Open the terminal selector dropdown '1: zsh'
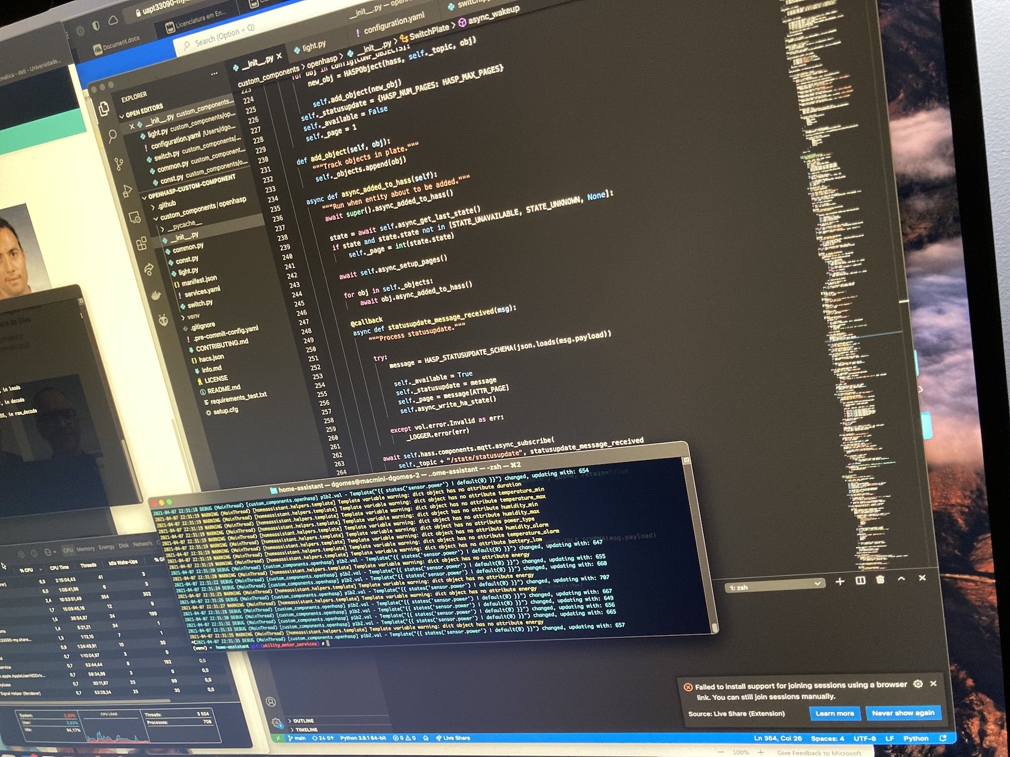The image size is (1010, 757). [x=775, y=586]
